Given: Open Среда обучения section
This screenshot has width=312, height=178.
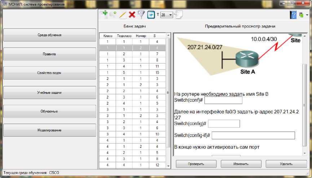Looking at the screenshot, I should click(49, 35).
